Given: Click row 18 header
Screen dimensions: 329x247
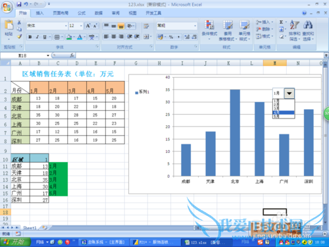Looking at the screenshot, I should pyautogui.click(x=5, y=212).
